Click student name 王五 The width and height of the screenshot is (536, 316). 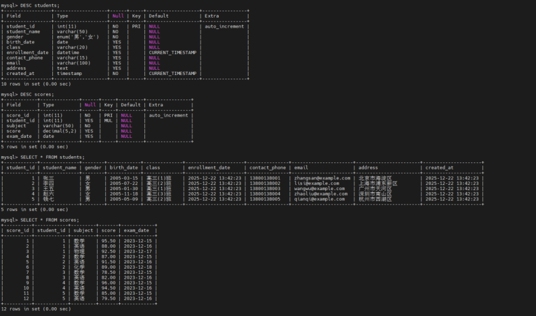click(x=49, y=189)
